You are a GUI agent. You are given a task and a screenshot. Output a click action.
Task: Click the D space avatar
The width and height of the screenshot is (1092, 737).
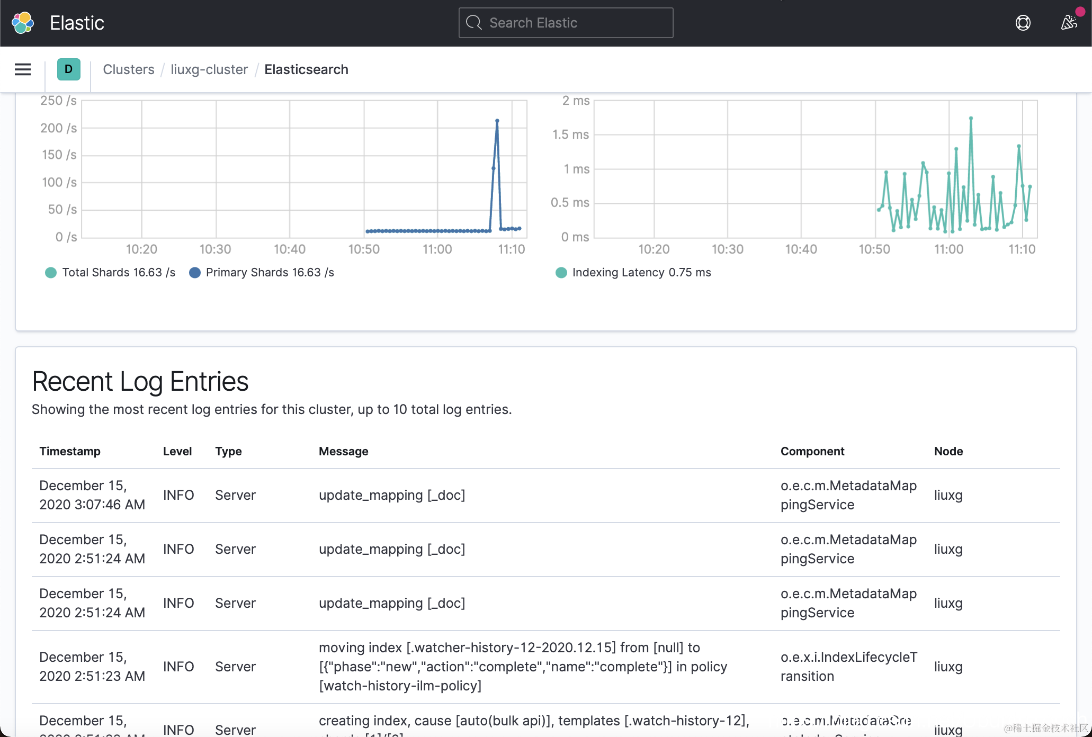[x=69, y=69]
